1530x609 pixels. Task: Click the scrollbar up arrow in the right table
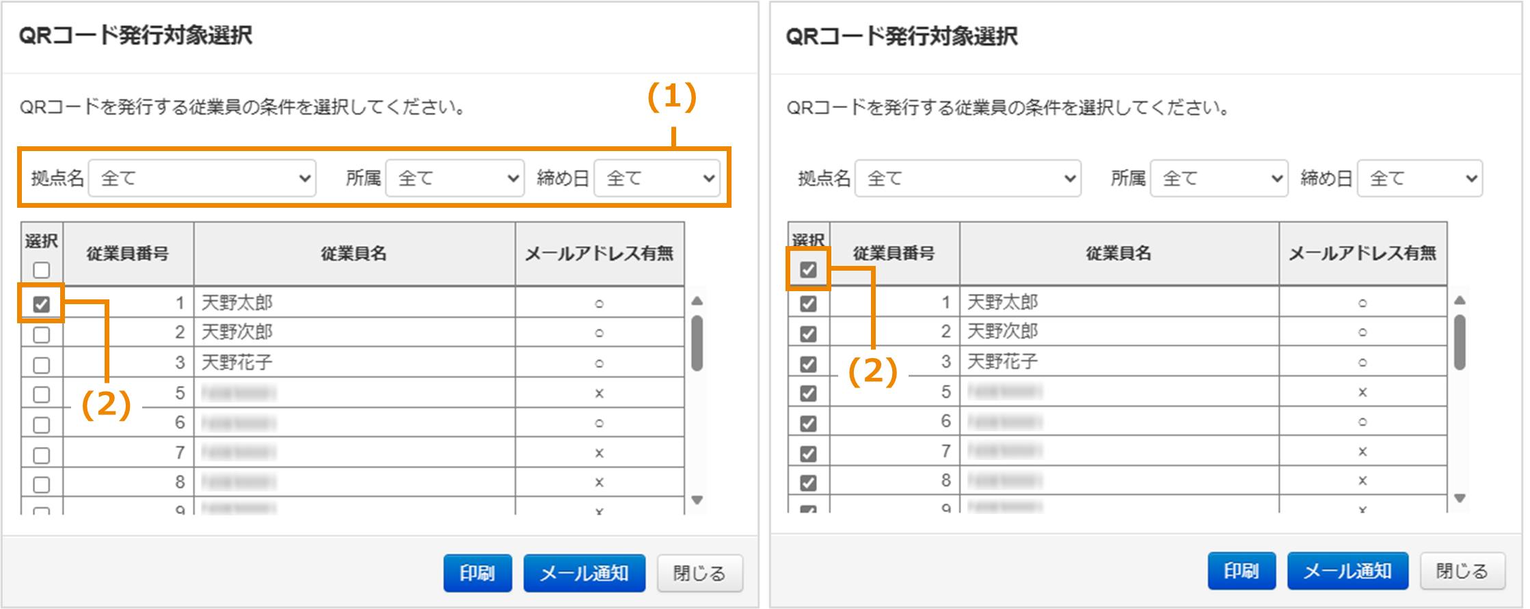pyautogui.click(x=1459, y=299)
